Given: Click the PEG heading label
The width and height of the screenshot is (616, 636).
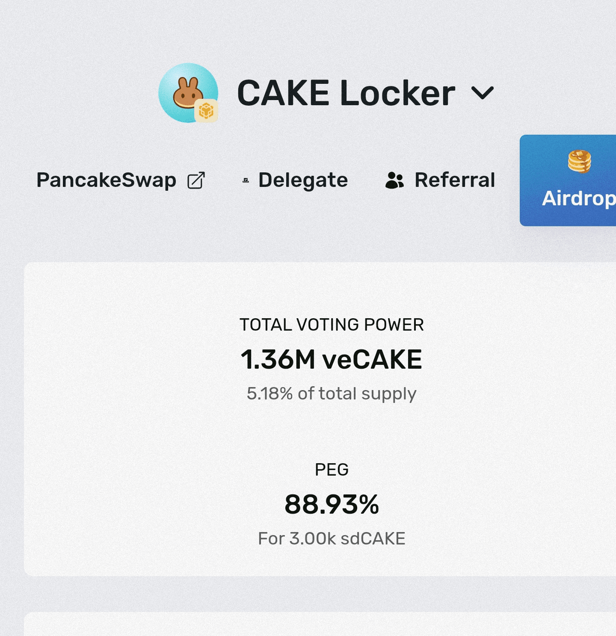Looking at the screenshot, I should point(332,470).
